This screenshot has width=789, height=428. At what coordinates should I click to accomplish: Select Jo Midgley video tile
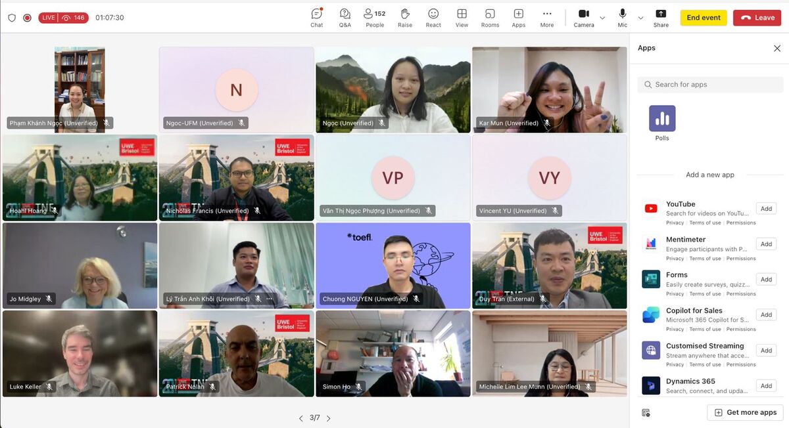[x=80, y=265]
